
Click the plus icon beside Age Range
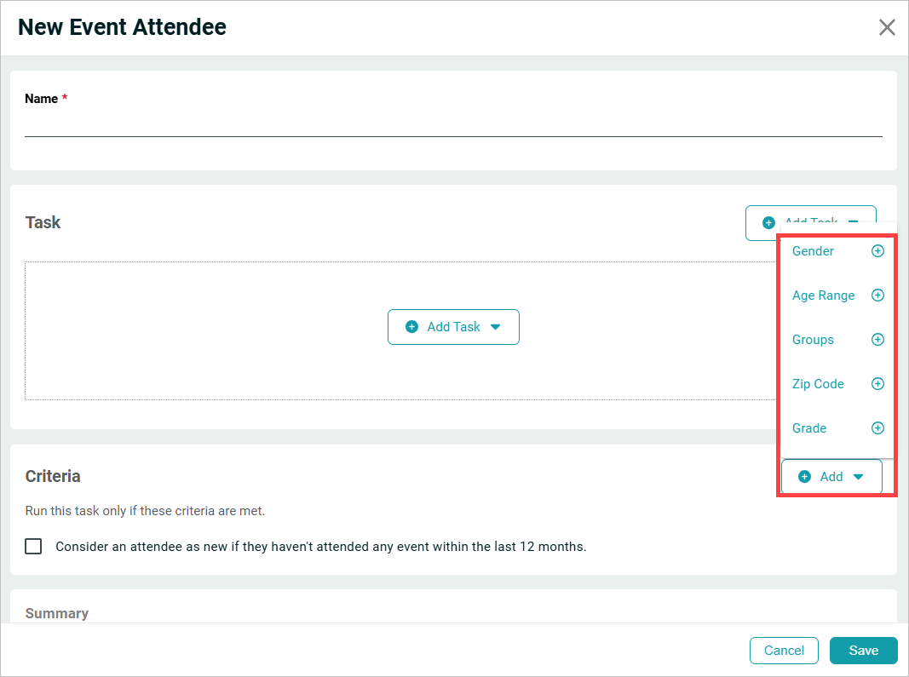pyautogui.click(x=877, y=295)
